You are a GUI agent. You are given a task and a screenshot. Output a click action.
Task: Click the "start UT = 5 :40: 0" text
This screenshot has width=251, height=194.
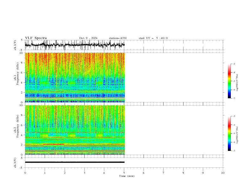click(x=153, y=38)
